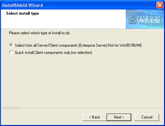Click the OPENLINK text above Virtuoso logo
165x126 pixels.
coord(148,17)
